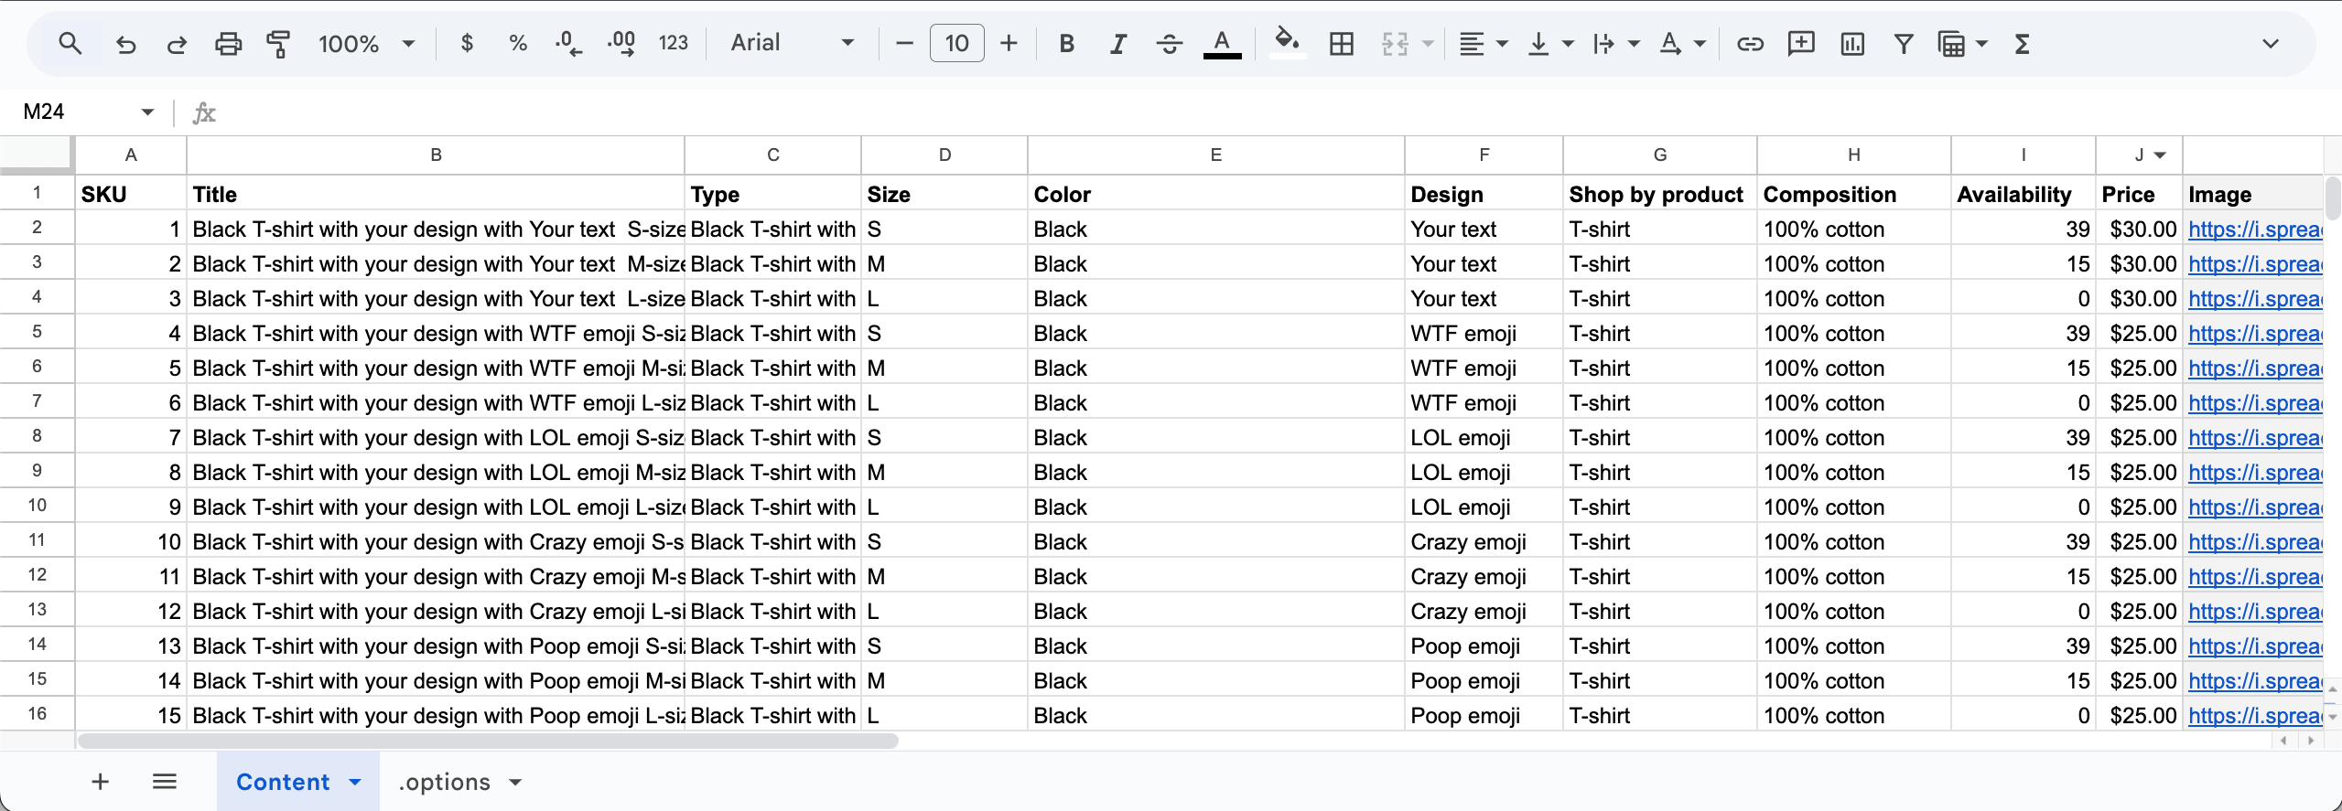
Task: Add a new sheet
Action: click(101, 782)
